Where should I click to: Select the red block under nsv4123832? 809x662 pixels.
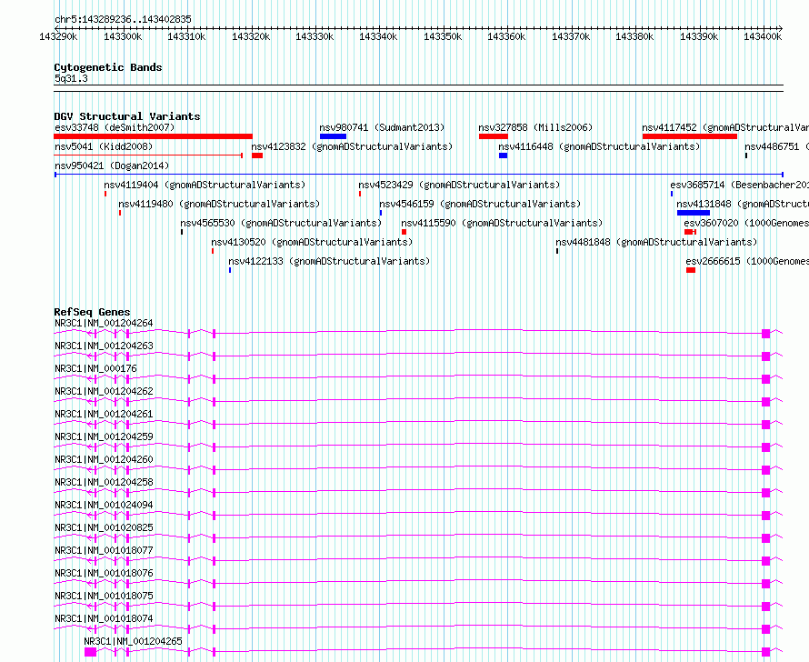point(257,155)
